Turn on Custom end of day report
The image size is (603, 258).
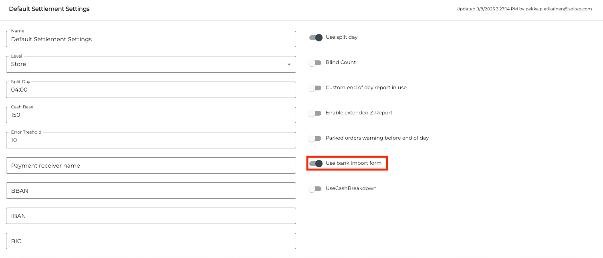(x=315, y=88)
